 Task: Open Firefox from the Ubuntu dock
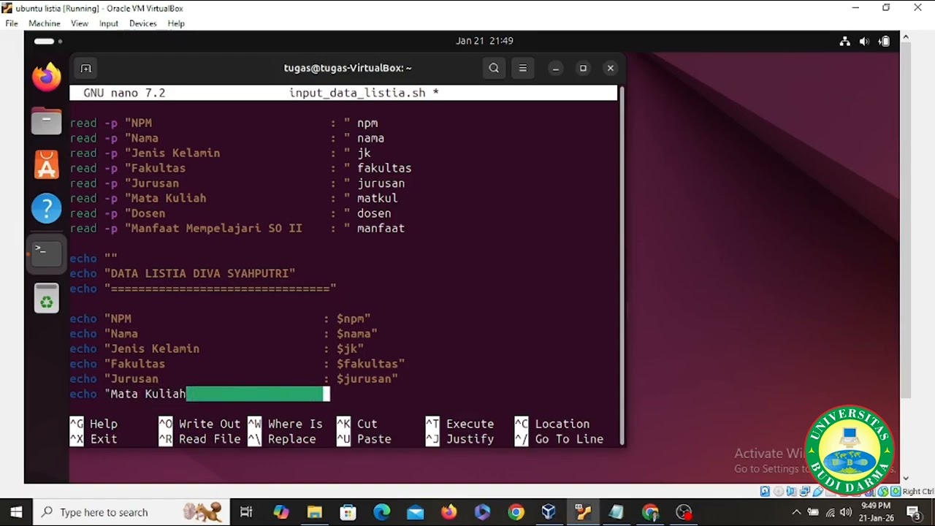click(x=46, y=77)
